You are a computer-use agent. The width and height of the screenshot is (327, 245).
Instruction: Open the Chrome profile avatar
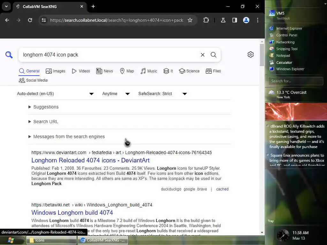246,20
